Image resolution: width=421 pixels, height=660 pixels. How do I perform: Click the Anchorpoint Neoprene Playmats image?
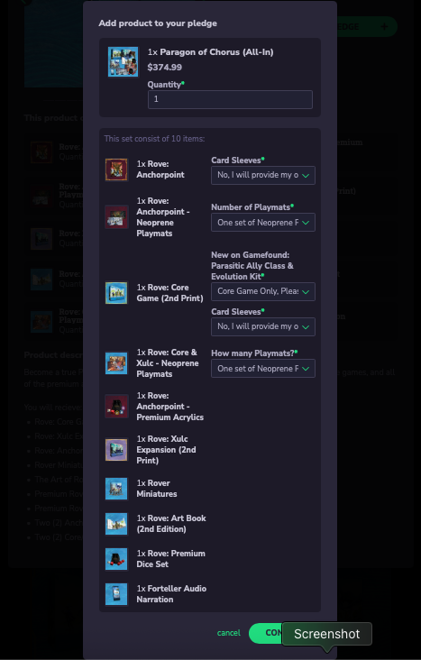[x=116, y=217]
